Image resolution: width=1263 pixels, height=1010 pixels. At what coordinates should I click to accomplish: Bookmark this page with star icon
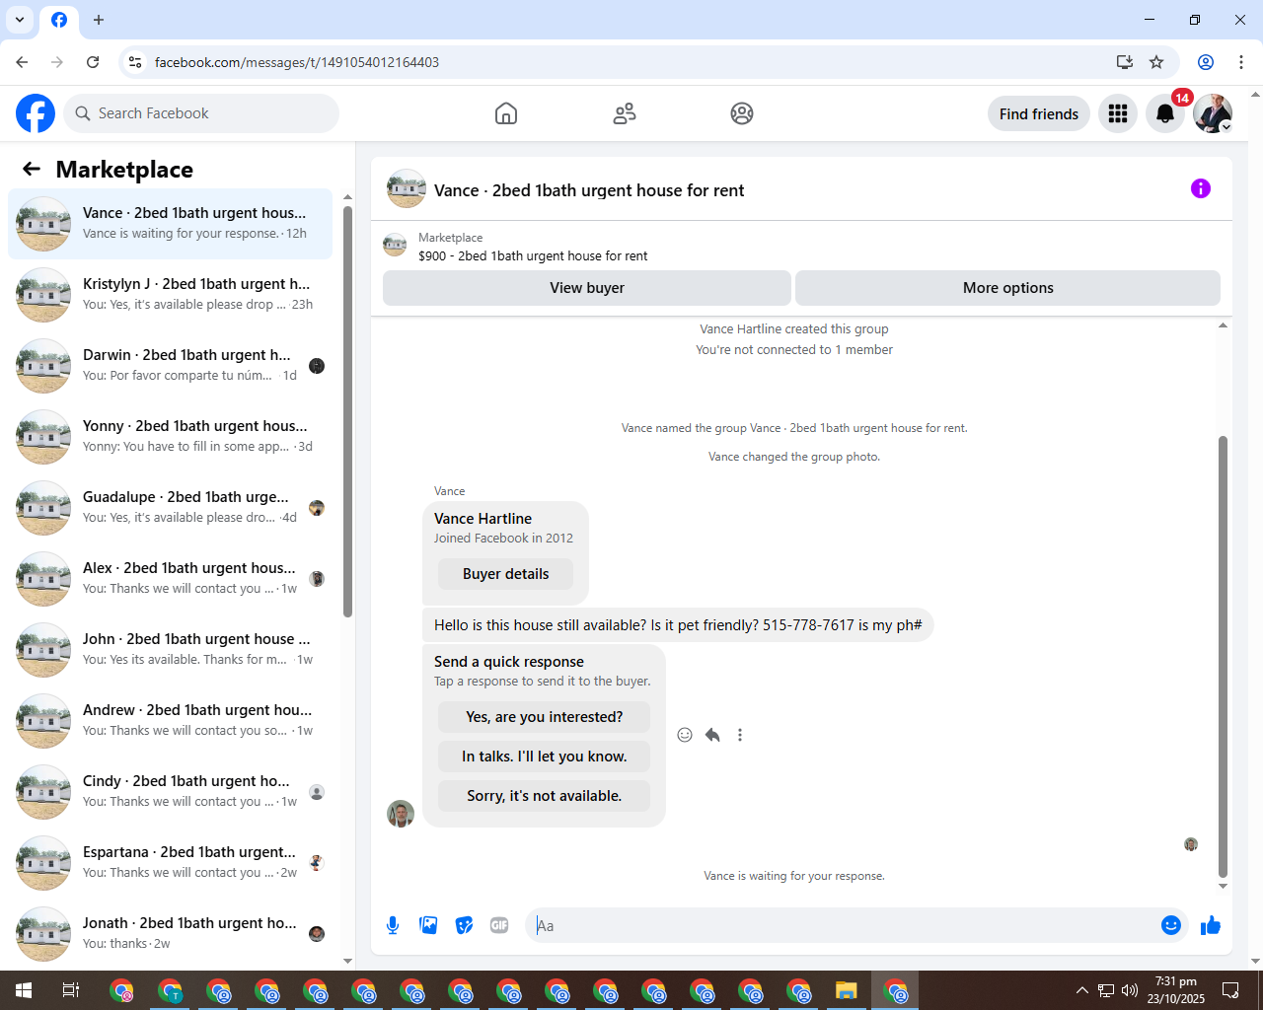[1156, 62]
